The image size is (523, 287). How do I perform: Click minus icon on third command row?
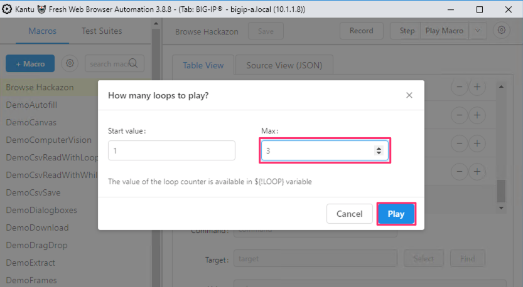pyautogui.click(x=460, y=143)
